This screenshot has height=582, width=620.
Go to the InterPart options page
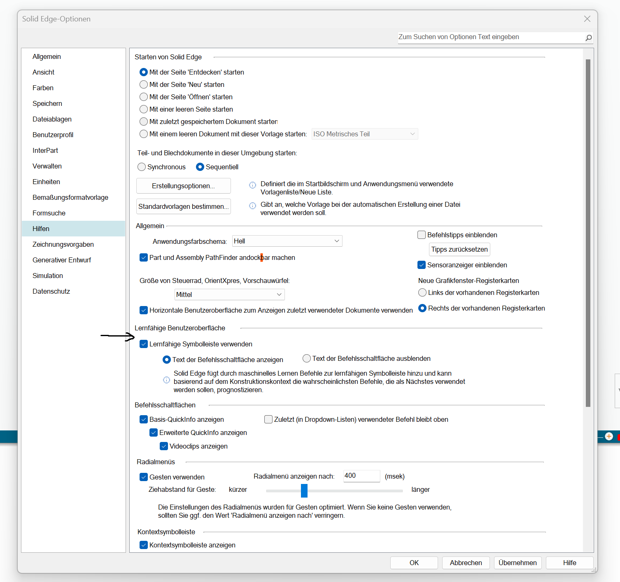[x=73, y=150]
